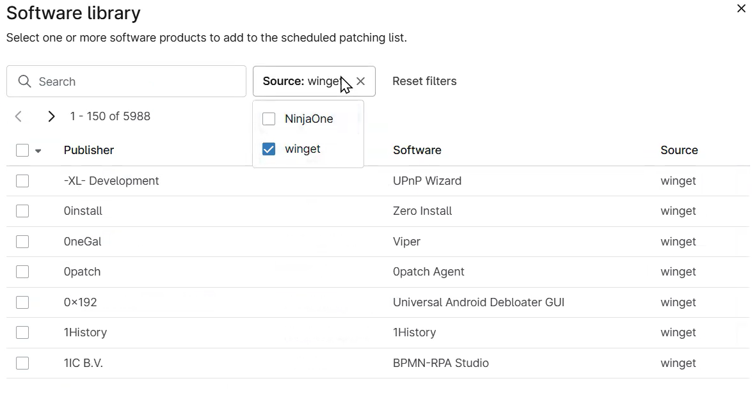Clear the Source winget filter
Image resolution: width=752 pixels, height=413 pixels.
(x=361, y=81)
